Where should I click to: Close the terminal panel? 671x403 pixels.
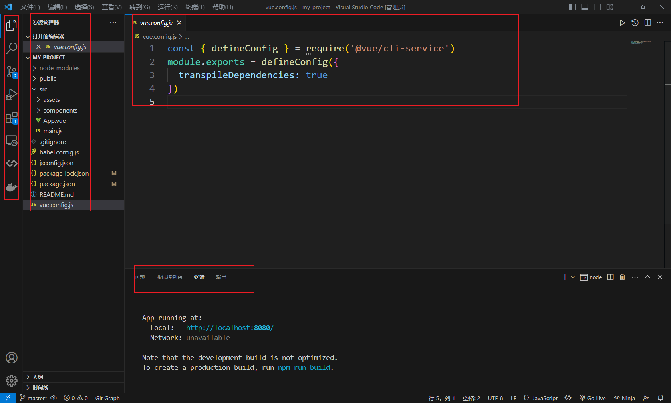click(x=660, y=277)
